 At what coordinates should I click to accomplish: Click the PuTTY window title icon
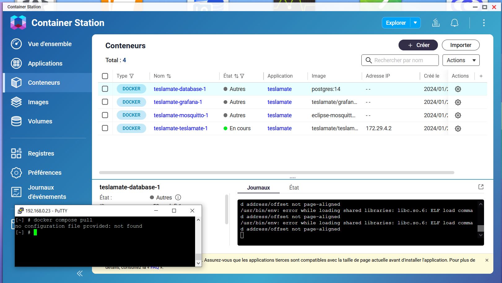pyautogui.click(x=20, y=211)
